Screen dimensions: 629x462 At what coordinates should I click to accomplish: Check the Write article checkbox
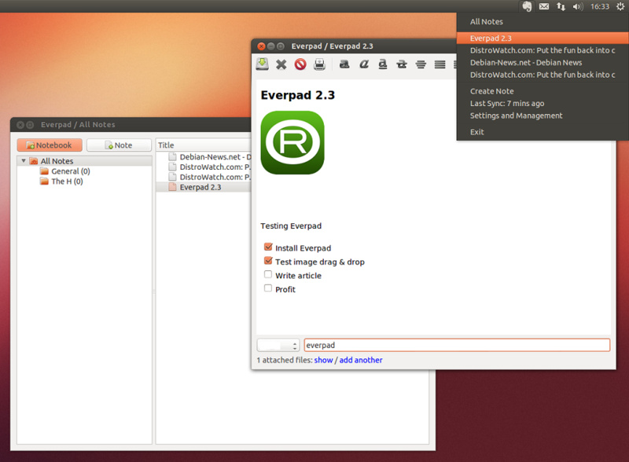(x=268, y=274)
